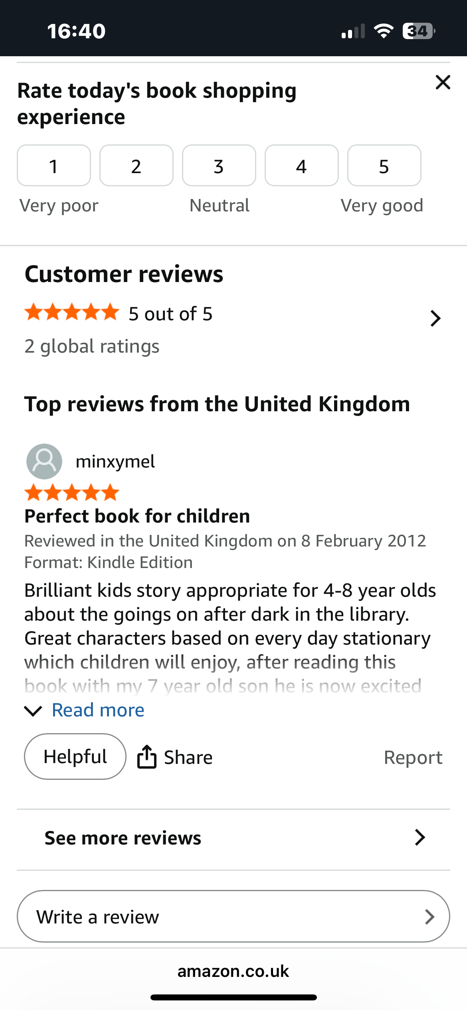
Task: Open review titled Perfect book for children
Action: (x=137, y=516)
